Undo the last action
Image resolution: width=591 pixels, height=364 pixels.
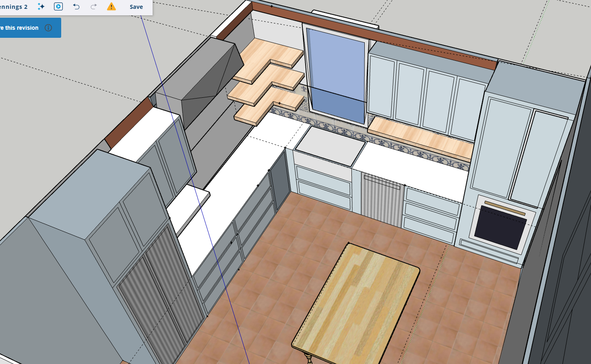point(76,7)
